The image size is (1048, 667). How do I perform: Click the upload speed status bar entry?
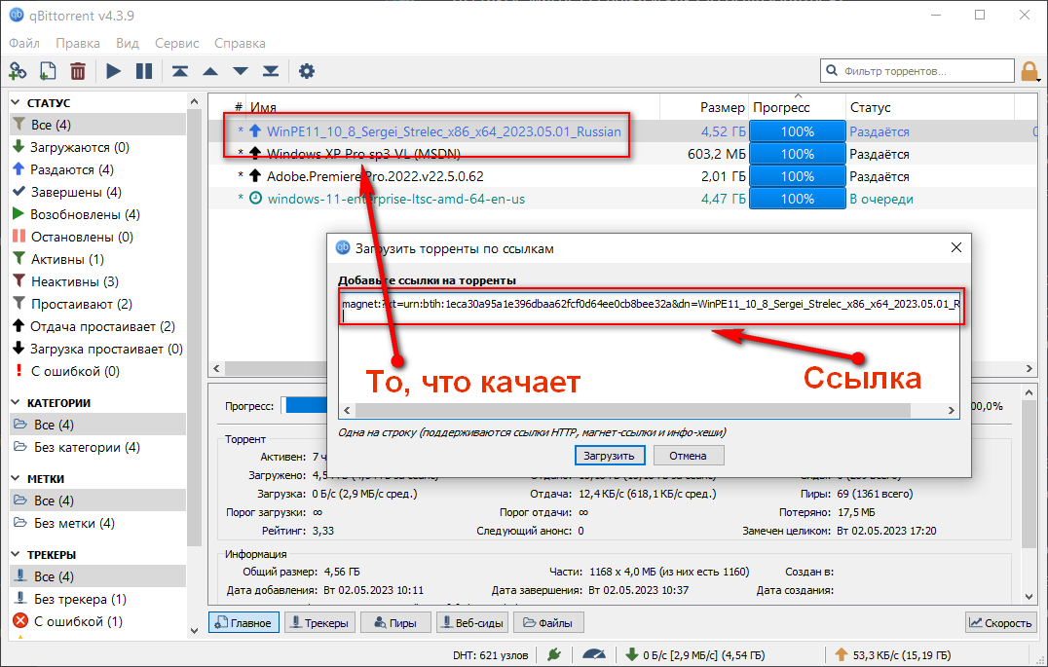pos(892,655)
